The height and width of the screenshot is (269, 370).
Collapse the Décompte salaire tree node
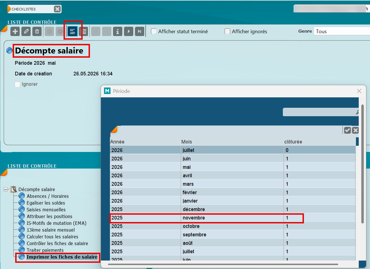pyautogui.click(x=6, y=189)
